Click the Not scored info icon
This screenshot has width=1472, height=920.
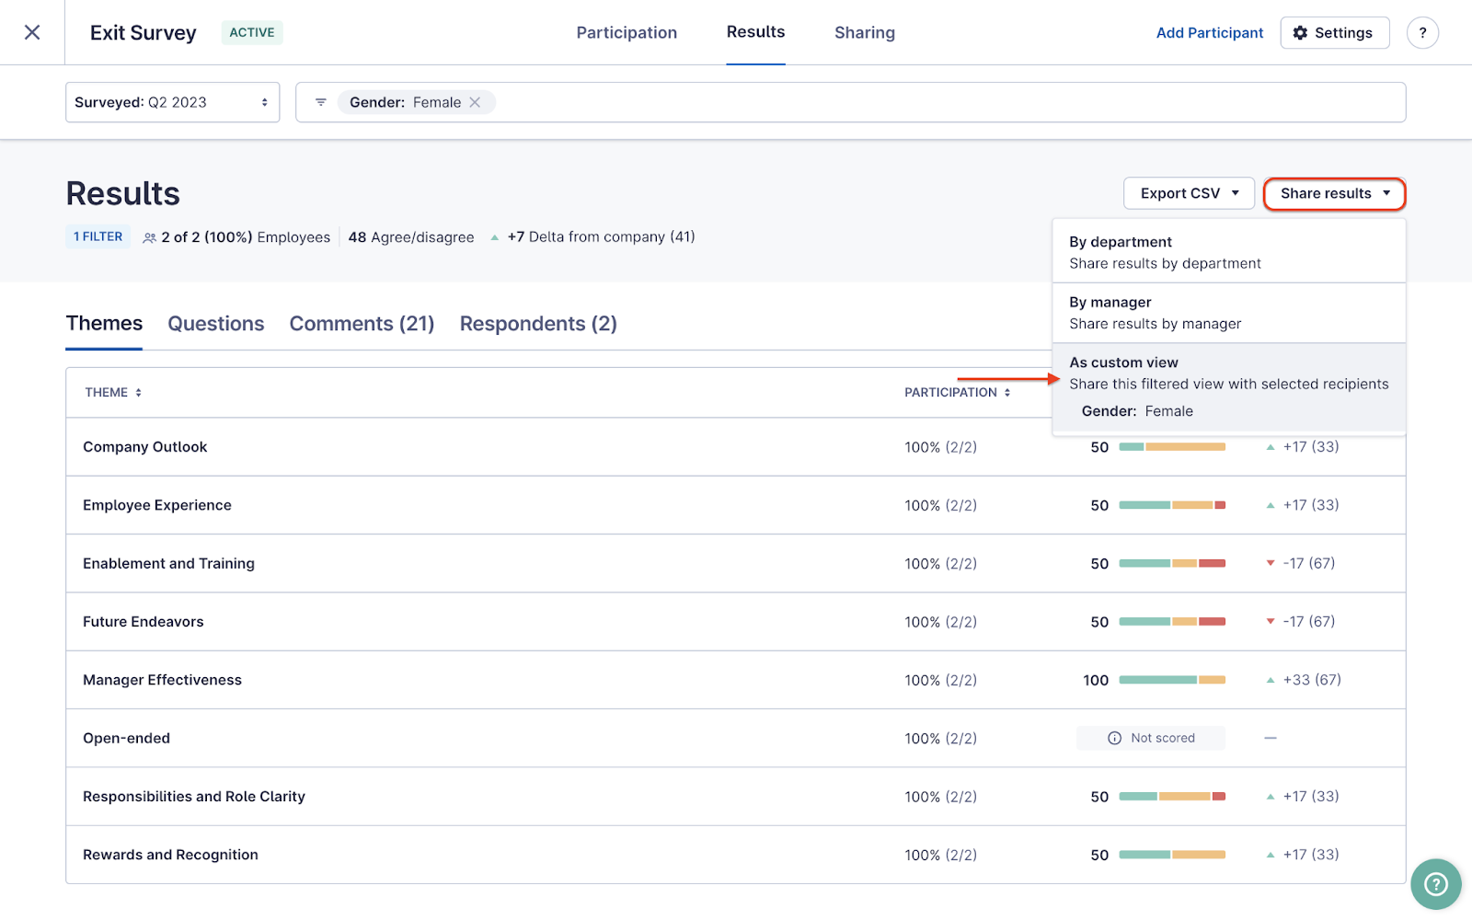coord(1114,737)
